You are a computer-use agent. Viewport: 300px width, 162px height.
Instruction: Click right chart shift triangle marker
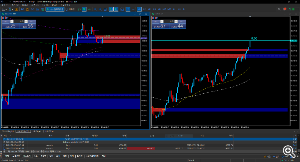pos(250,17)
